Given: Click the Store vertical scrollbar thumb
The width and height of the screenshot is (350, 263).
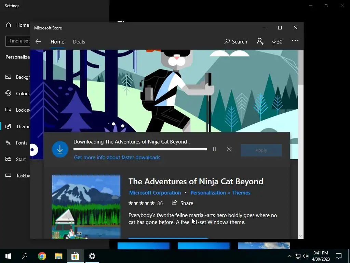Looking at the screenshot, I should coord(301,67).
